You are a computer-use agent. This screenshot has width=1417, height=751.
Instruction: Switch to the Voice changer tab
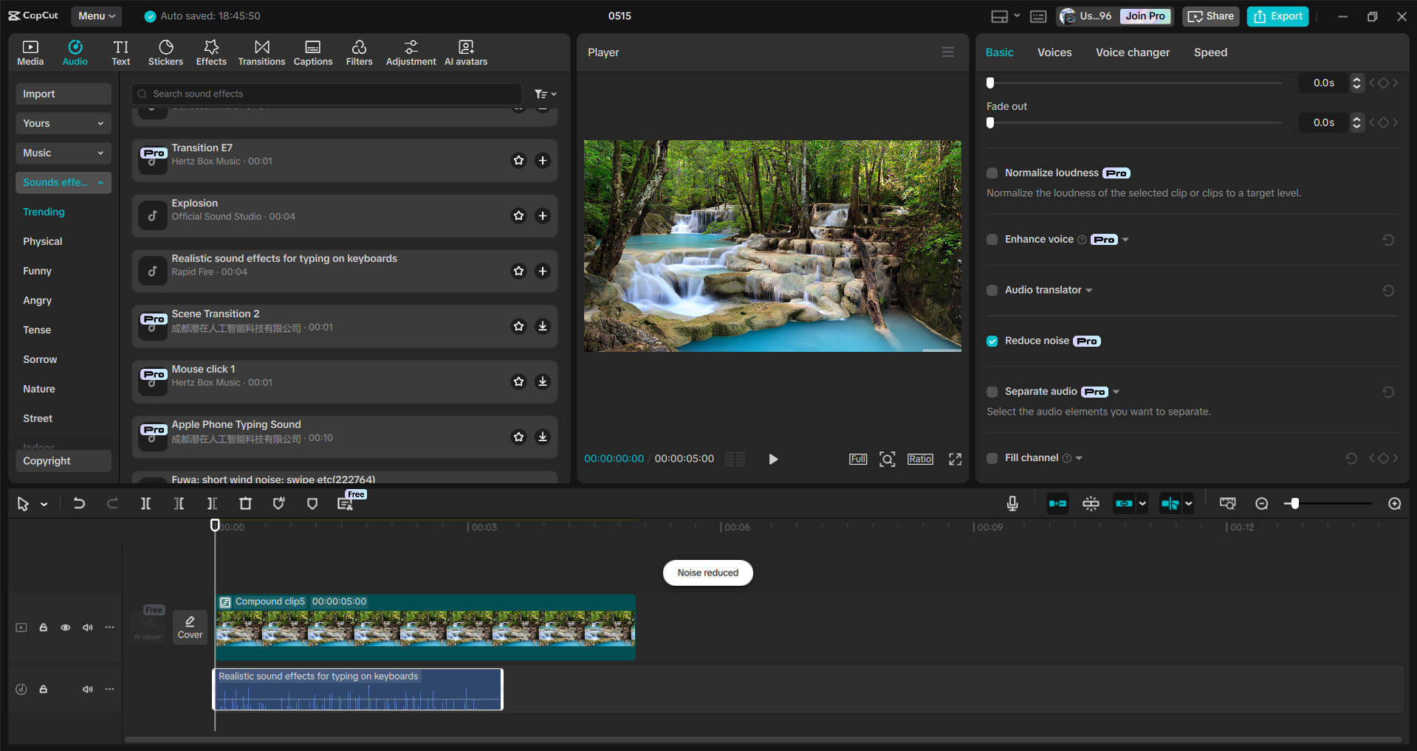(x=1132, y=52)
